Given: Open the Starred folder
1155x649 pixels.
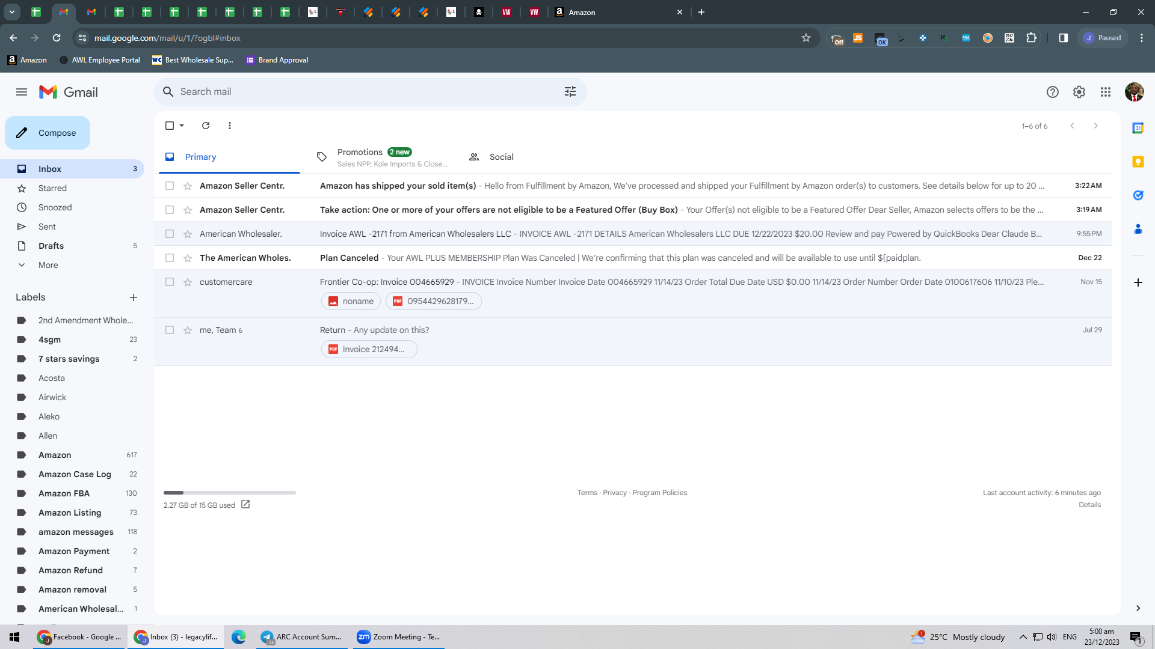Looking at the screenshot, I should click(x=52, y=188).
